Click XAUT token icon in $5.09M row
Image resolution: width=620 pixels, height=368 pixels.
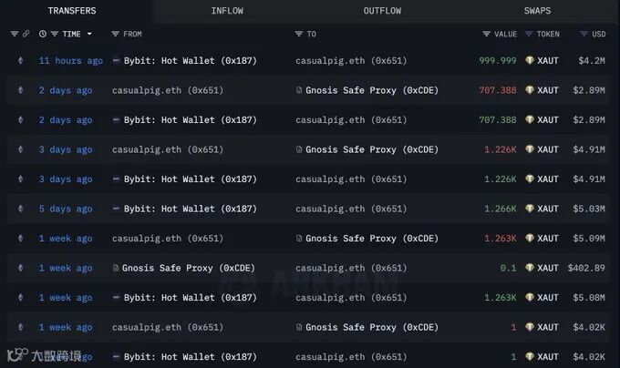530,238
